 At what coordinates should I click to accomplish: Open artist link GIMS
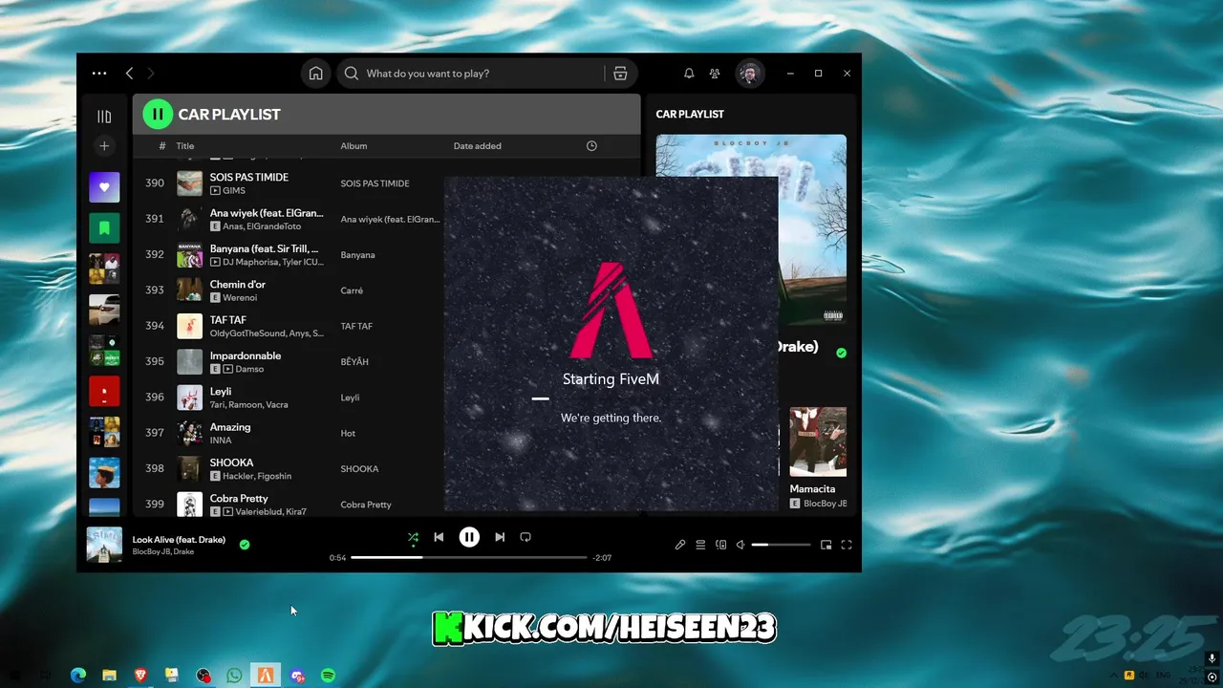pyautogui.click(x=234, y=190)
